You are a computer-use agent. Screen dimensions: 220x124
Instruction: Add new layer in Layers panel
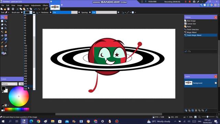(x=186, y=111)
